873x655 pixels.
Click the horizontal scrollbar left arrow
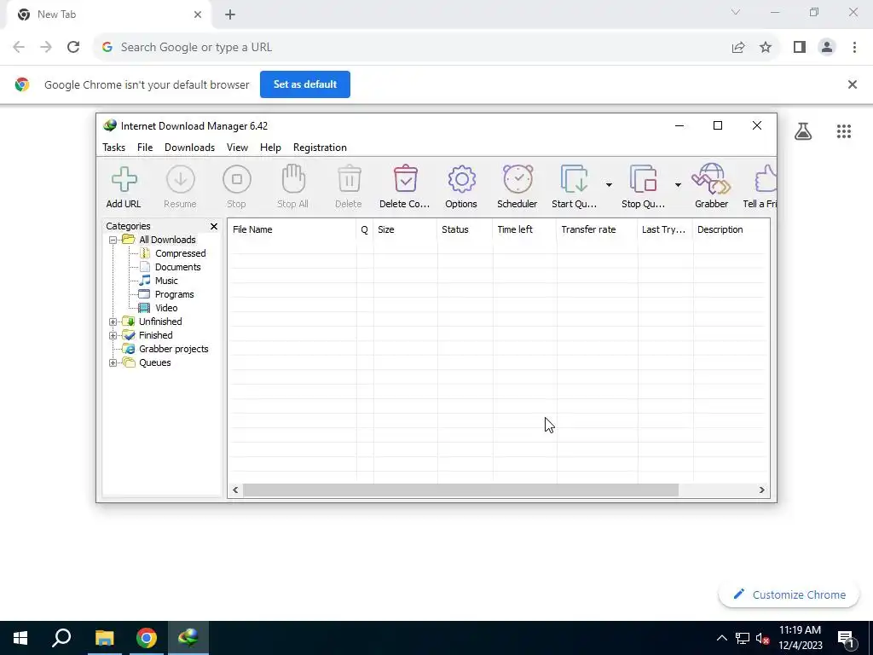point(235,490)
